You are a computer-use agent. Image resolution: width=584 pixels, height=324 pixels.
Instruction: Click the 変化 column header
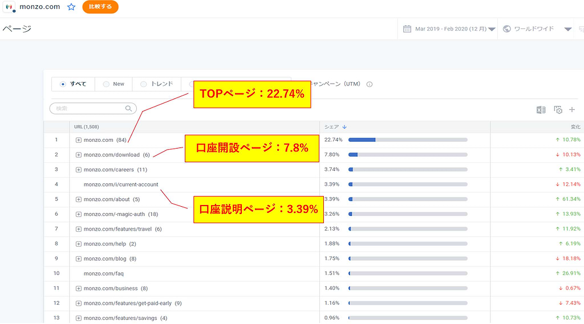pos(576,127)
